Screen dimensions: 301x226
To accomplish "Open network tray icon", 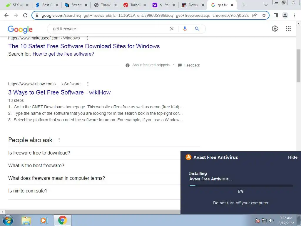I will [x=264, y=220].
